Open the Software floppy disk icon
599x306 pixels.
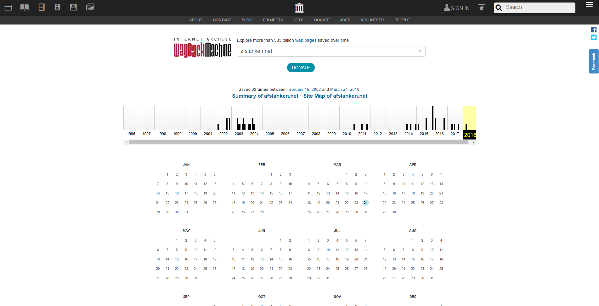73,7
